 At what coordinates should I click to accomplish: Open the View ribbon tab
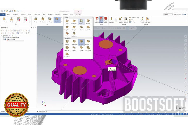click(72, 15)
